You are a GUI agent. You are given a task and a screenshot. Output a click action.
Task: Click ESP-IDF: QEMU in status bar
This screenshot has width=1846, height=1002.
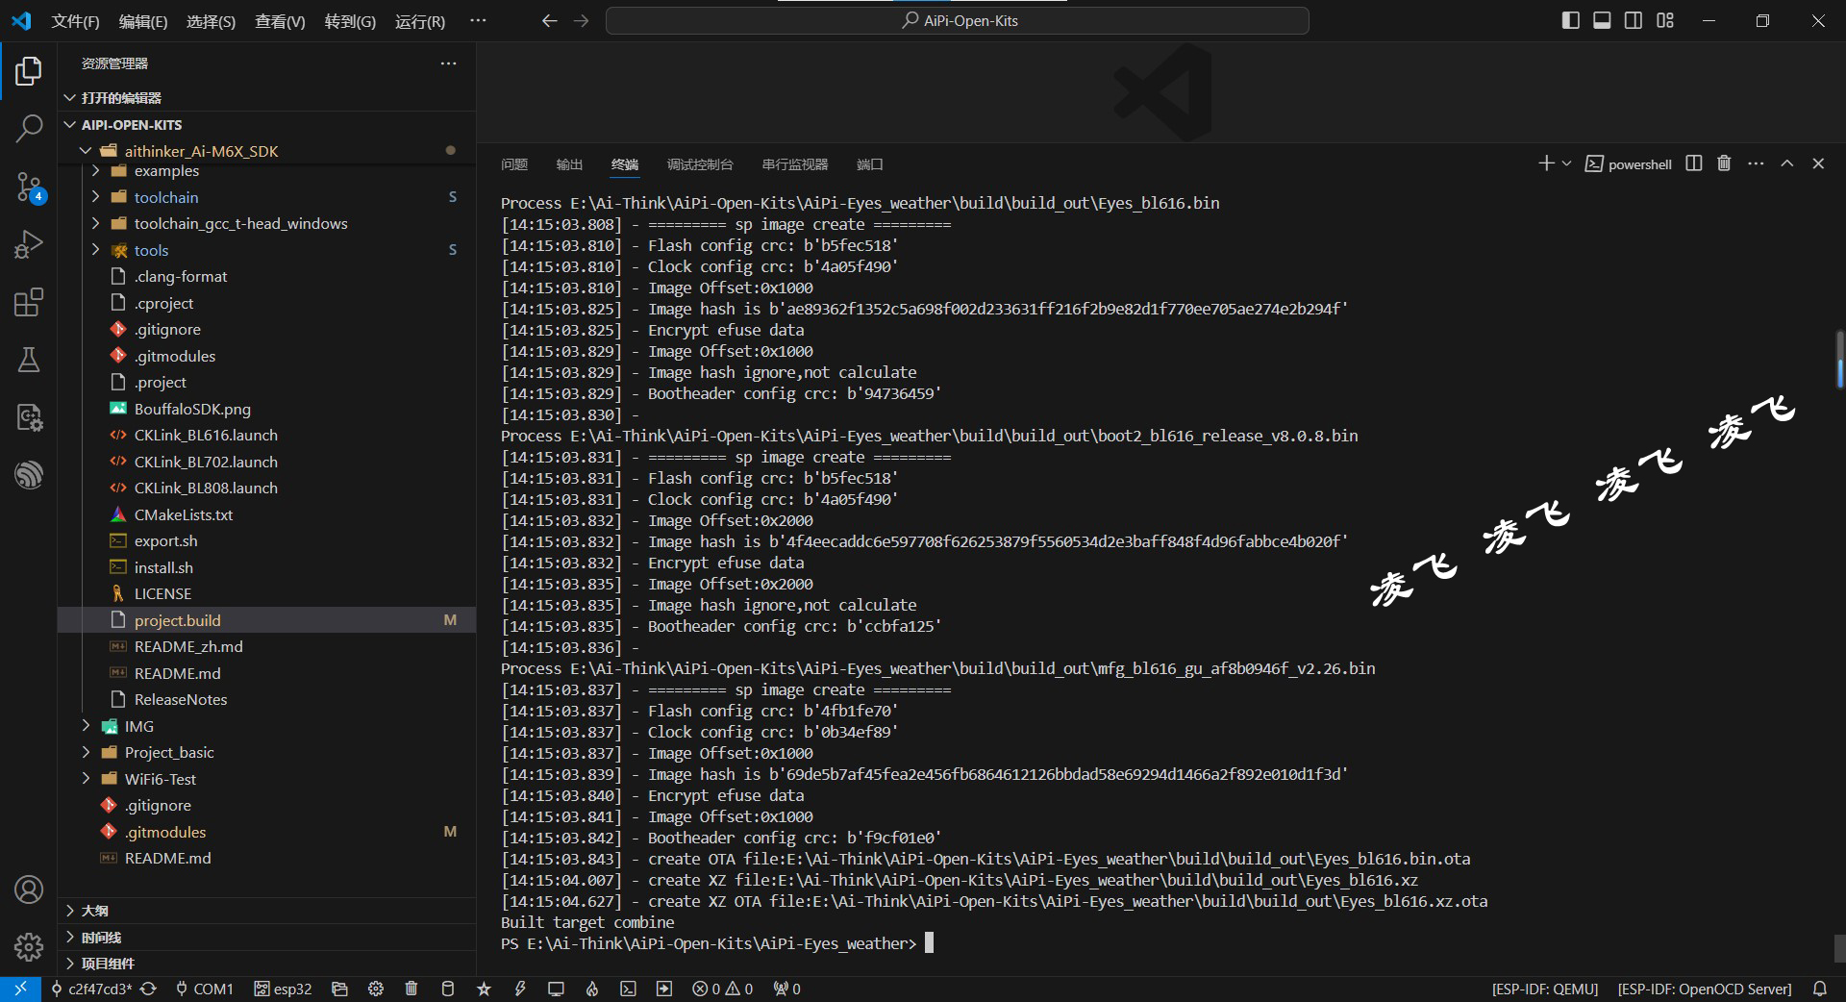(1545, 989)
